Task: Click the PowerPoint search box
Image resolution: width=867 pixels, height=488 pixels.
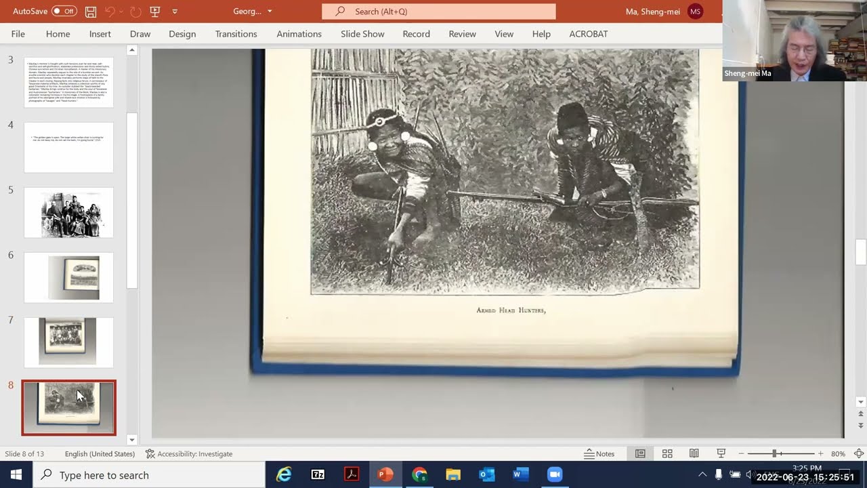Action: (439, 12)
